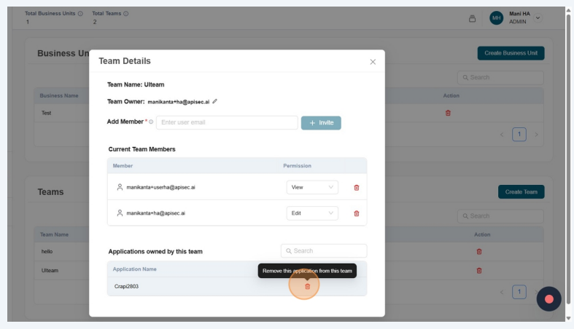Go to next page in Teams pagination
Image resolution: width=574 pixels, height=329 pixels.
536,292
